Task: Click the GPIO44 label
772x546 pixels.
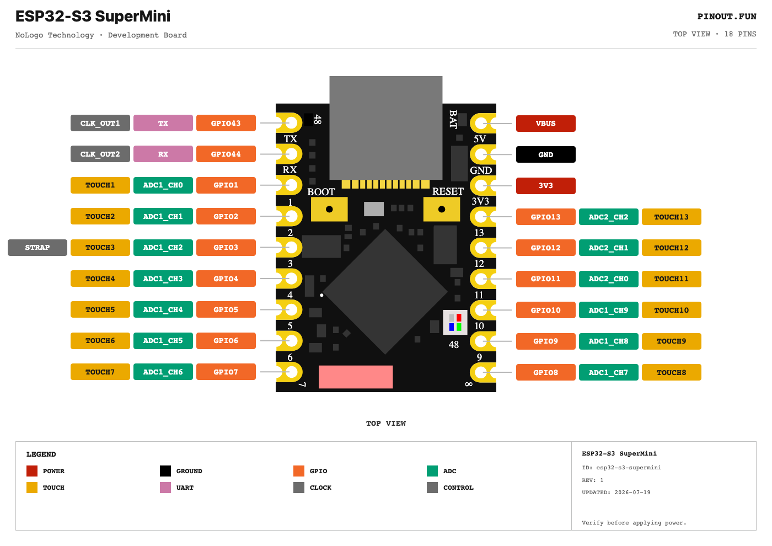Action: [x=226, y=154]
